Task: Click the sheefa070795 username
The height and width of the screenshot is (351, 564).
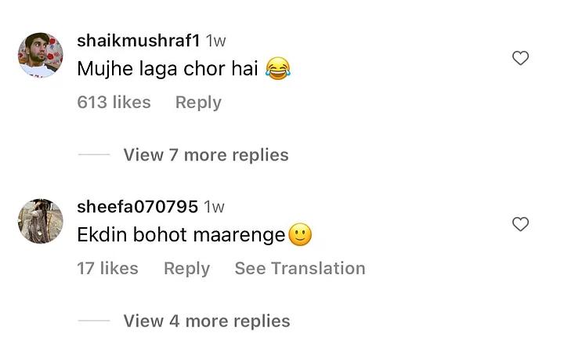Action: (x=137, y=206)
